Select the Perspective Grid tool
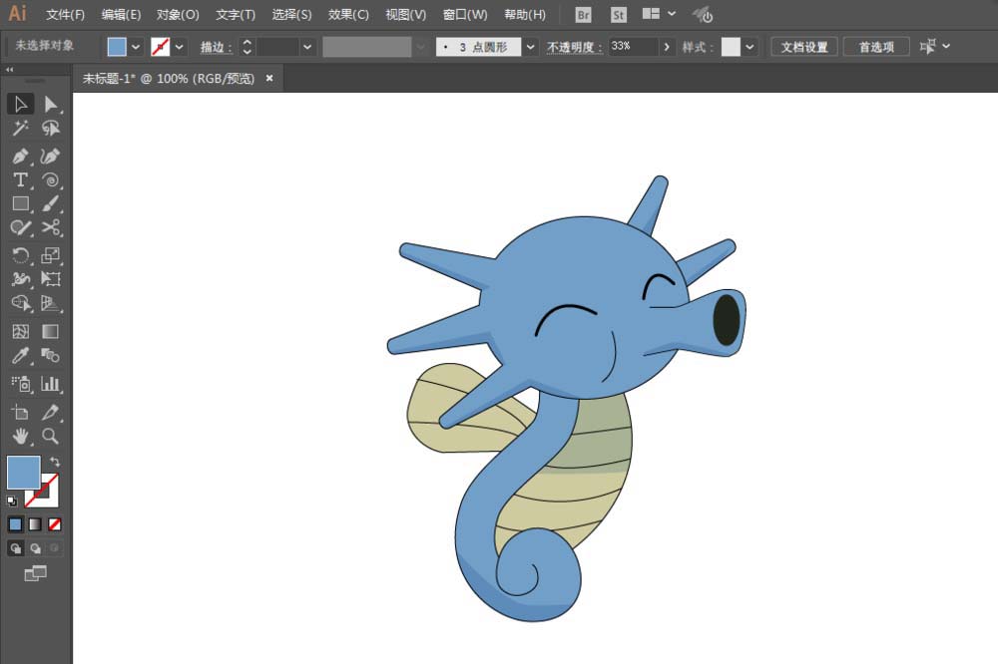The height and width of the screenshot is (664, 998). click(50, 303)
